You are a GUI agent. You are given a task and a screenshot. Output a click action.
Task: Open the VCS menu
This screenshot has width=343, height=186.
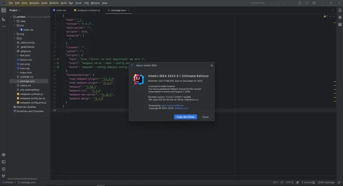point(86,3)
